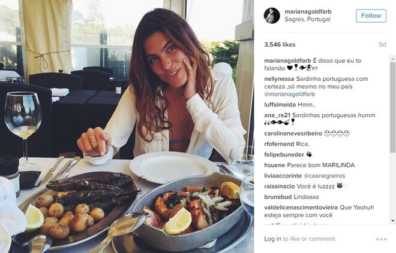Open raisainacio commenter profile
396x253 pixels.
click(280, 186)
